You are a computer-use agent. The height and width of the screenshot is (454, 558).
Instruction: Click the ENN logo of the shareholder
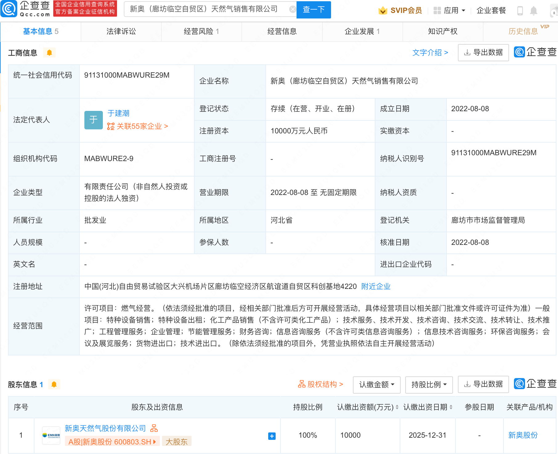point(51,435)
